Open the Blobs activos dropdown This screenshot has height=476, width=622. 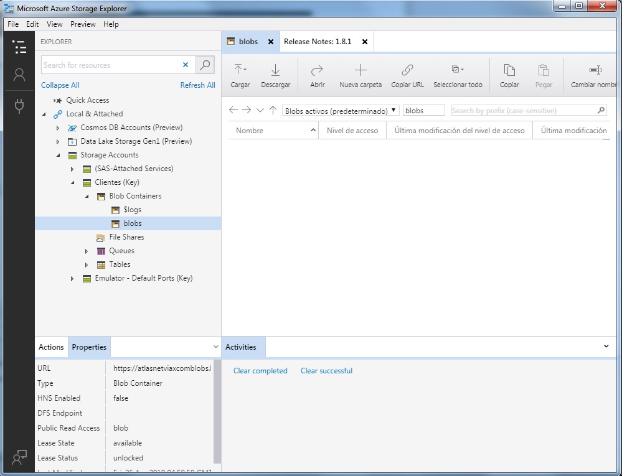pos(341,111)
